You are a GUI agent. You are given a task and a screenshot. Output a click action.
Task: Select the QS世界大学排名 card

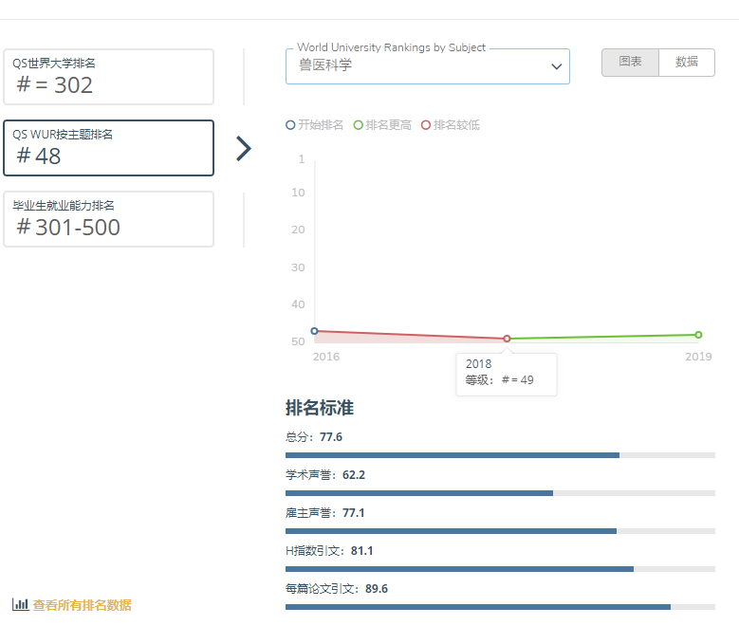click(108, 77)
